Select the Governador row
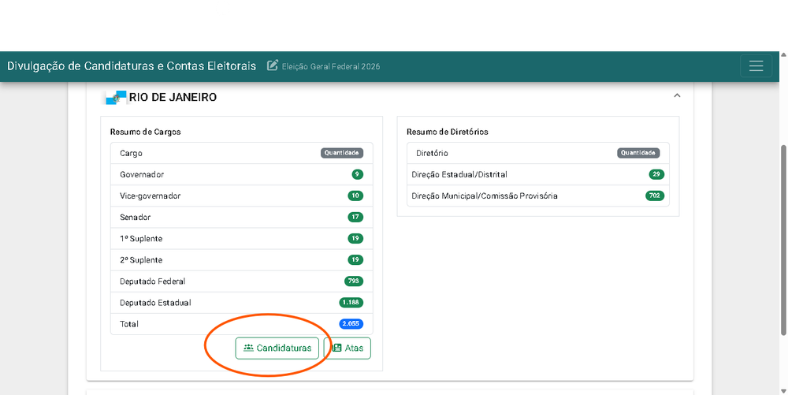 [x=242, y=174]
